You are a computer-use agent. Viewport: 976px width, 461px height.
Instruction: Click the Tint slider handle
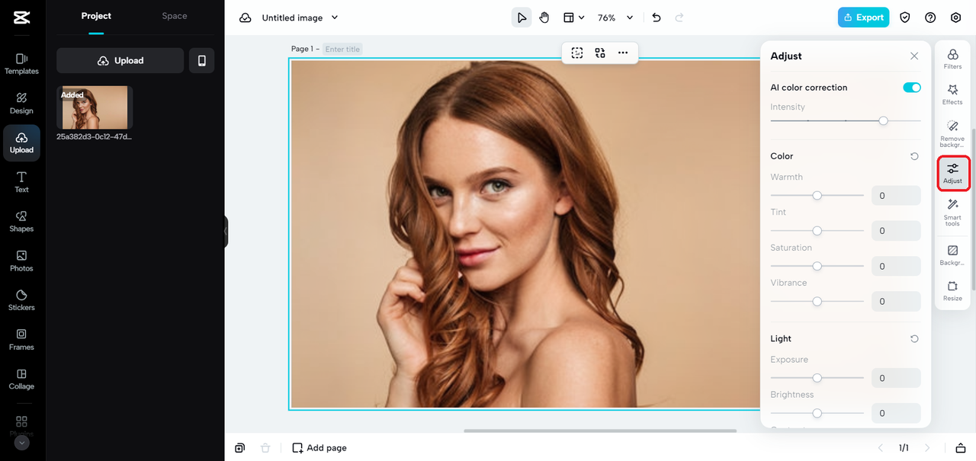(817, 231)
